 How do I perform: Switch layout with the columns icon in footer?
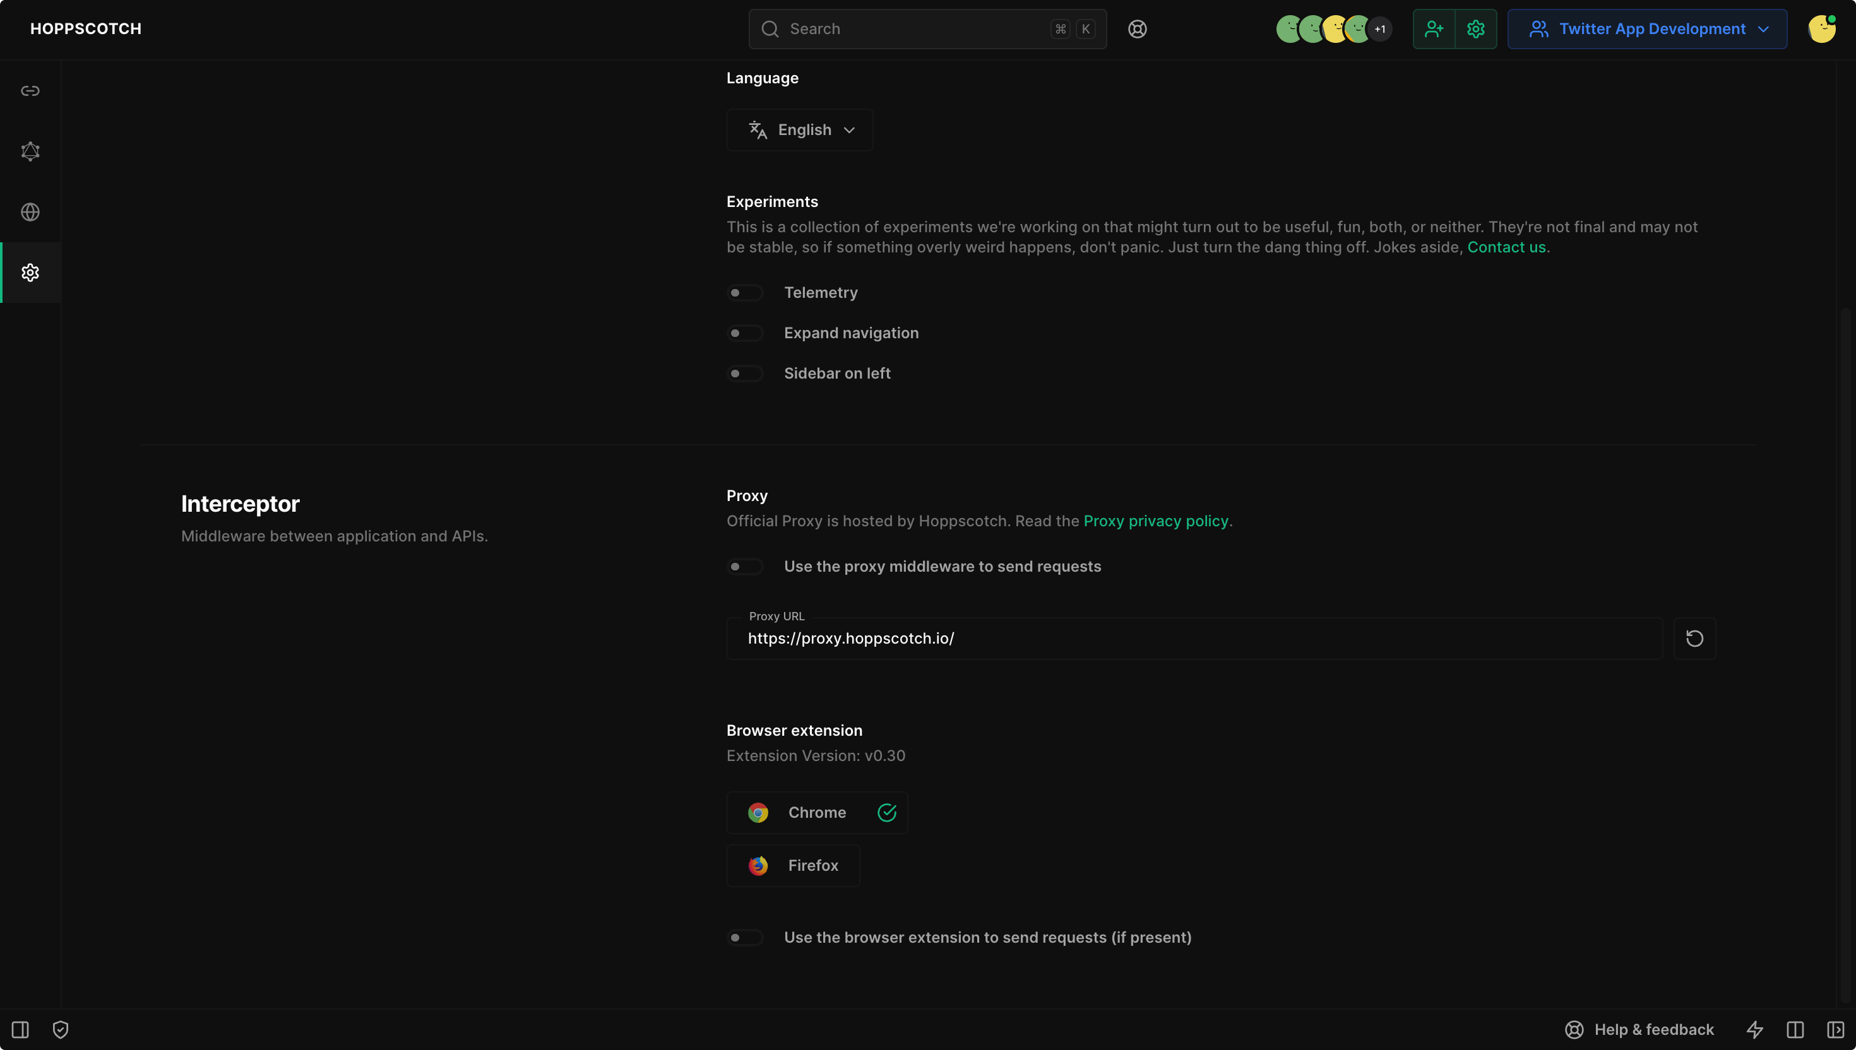click(1795, 1029)
